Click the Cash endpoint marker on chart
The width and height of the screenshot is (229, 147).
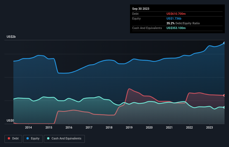[x=224, y=107]
